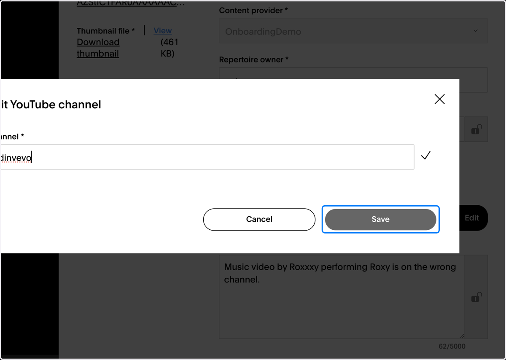Viewport: 506px width, 360px height.
Task: Click the Save button in the dialog
Action: coord(380,219)
